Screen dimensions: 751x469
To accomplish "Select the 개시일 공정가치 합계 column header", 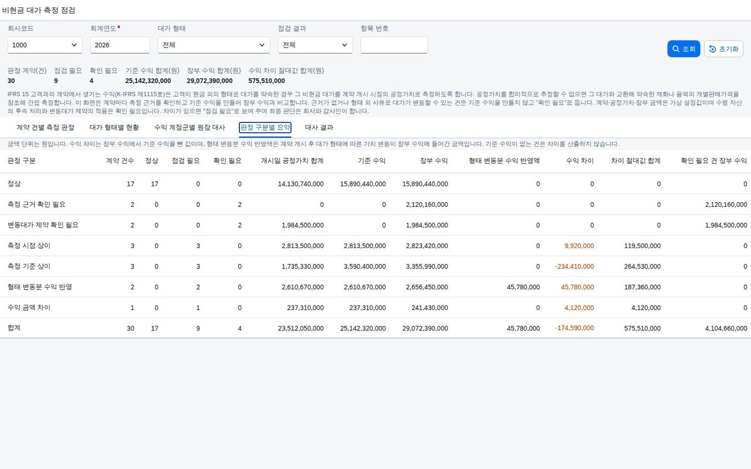I will tap(292, 161).
